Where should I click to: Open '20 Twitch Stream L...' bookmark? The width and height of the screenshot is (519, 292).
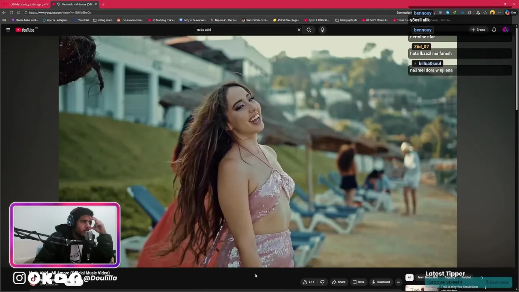375,20
